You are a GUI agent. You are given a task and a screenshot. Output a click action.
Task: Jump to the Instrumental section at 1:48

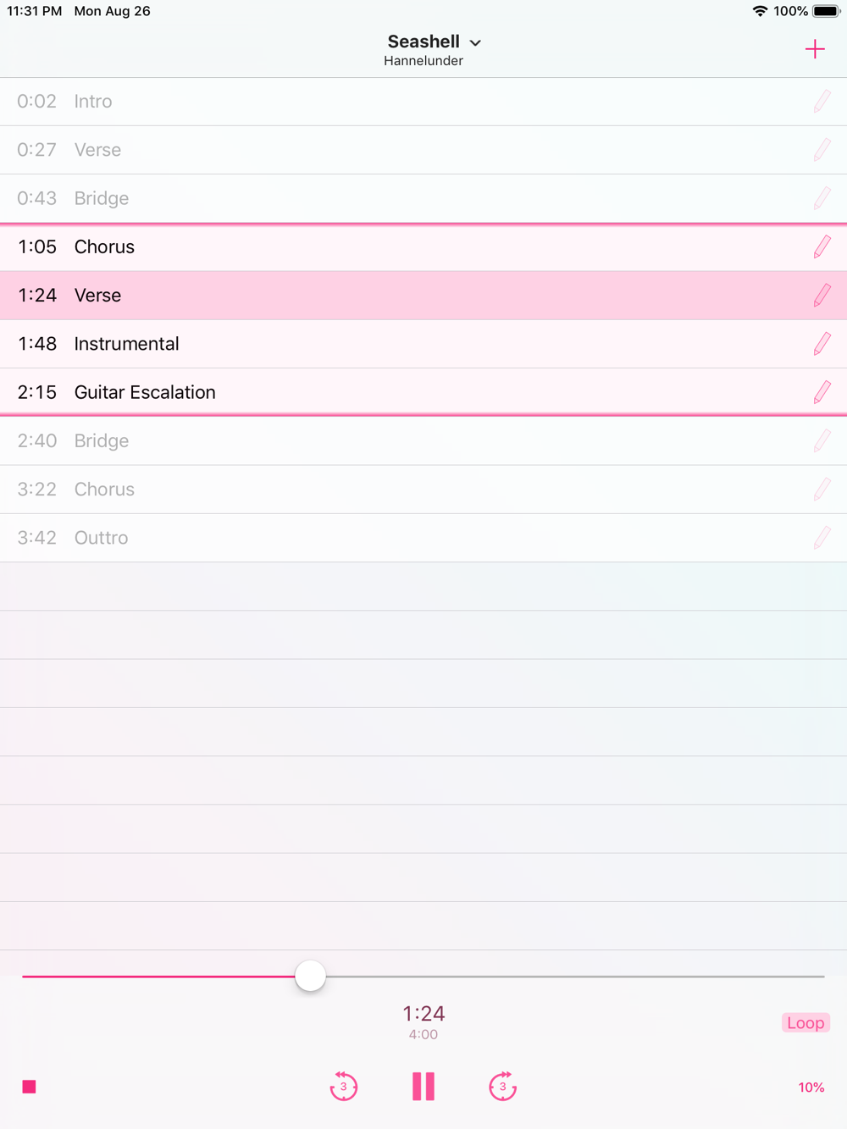point(423,344)
